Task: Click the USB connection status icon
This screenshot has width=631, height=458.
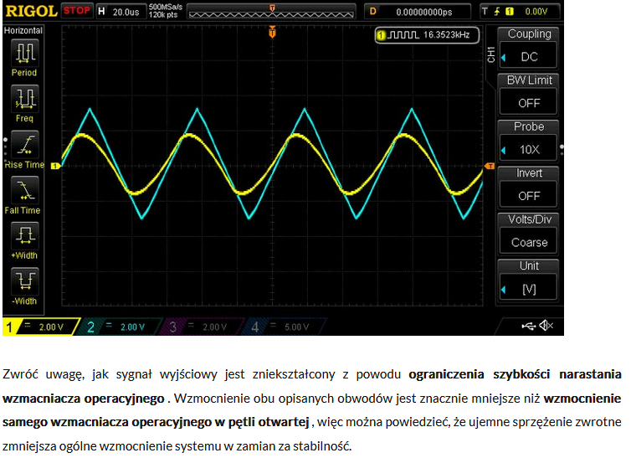Action: [528, 326]
